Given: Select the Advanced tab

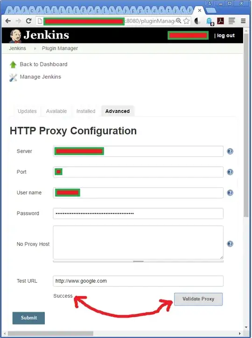Looking at the screenshot, I should 118,111.
